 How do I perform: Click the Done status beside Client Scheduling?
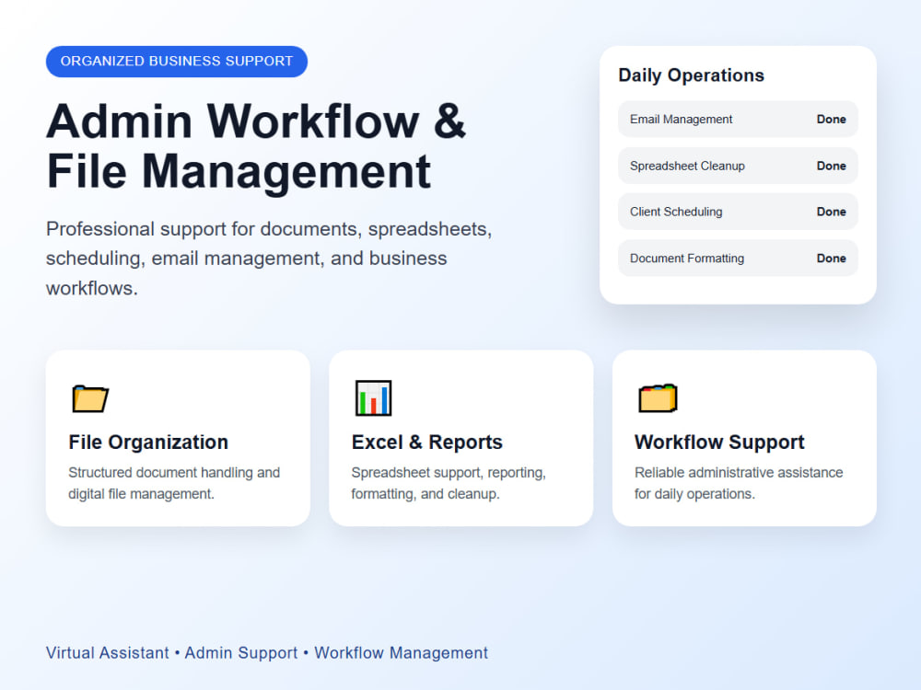click(831, 212)
